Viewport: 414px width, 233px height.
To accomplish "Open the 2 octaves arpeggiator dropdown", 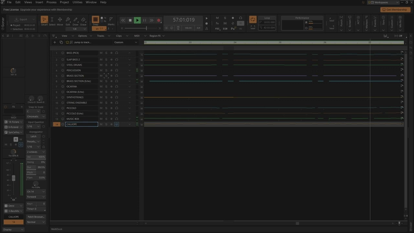I will tap(36, 152).
